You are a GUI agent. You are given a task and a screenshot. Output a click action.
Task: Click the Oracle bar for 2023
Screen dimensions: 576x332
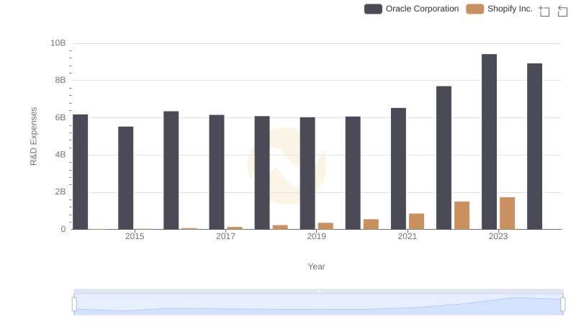tap(489, 142)
